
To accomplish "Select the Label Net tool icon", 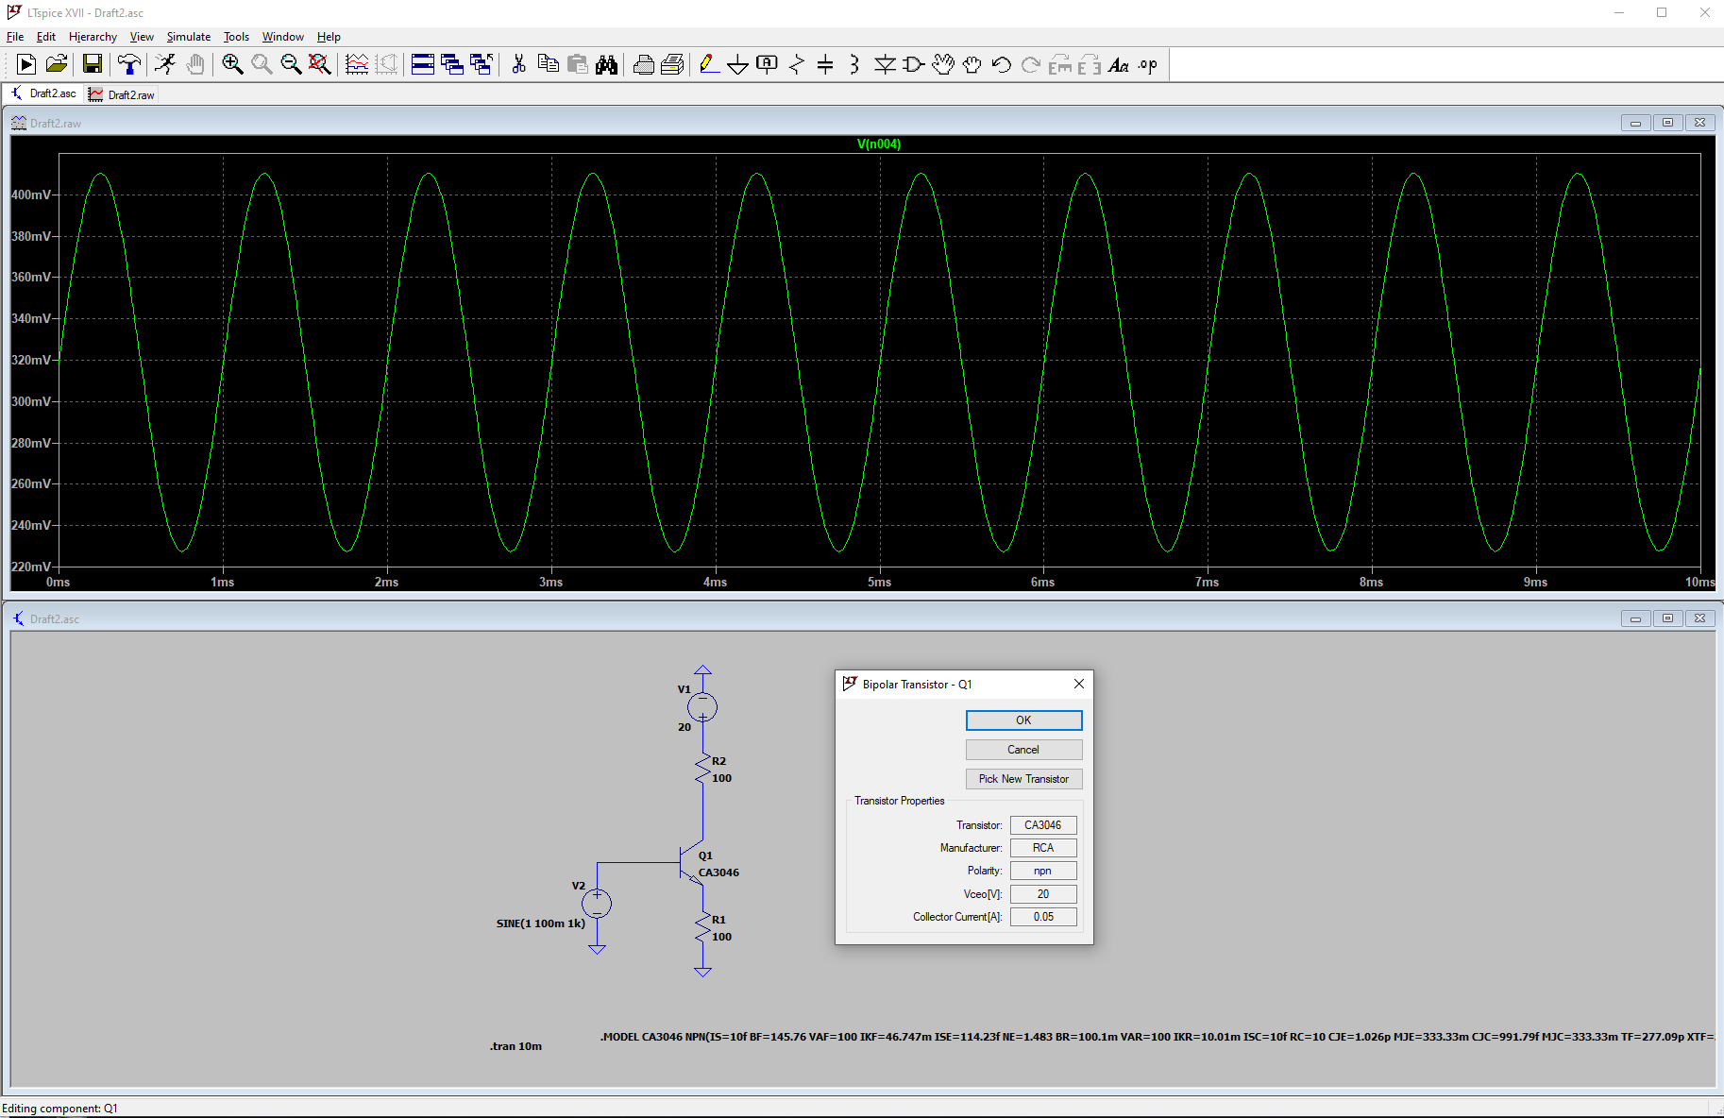I will pos(768,64).
